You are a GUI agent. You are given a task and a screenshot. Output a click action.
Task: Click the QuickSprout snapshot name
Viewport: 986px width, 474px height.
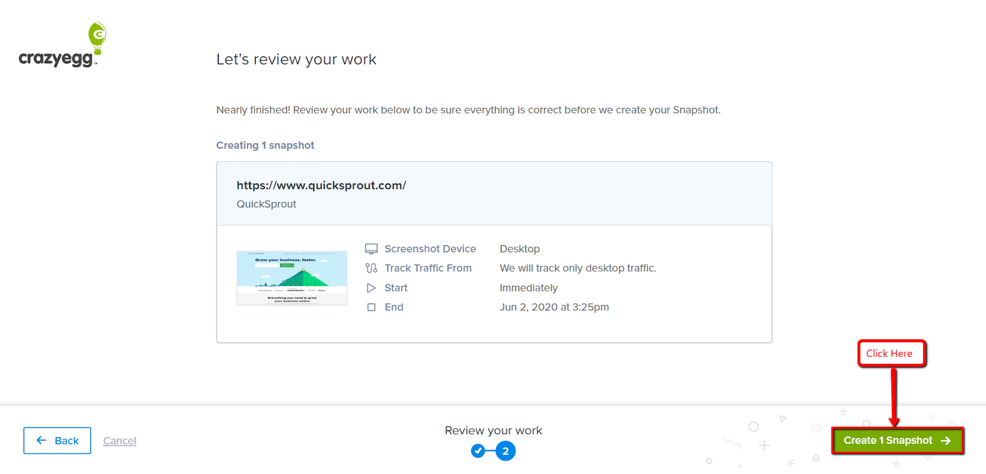[266, 204]
